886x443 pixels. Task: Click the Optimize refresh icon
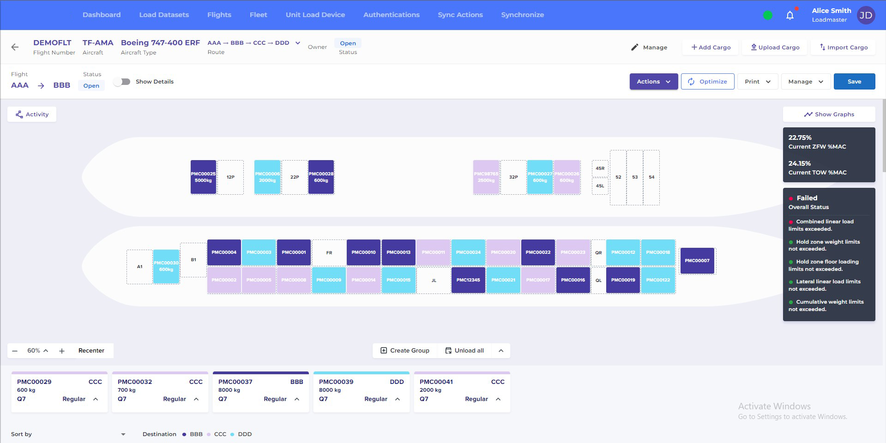(691, 82)
